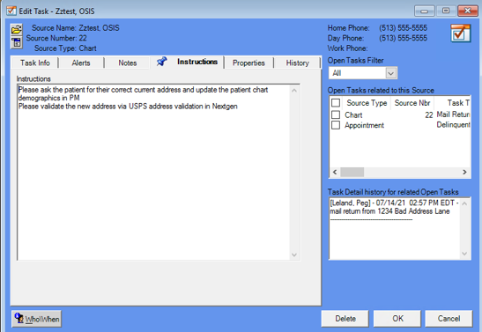Click the 'Delinquent' task type cell
482x332 pixels.
(454, 125)
